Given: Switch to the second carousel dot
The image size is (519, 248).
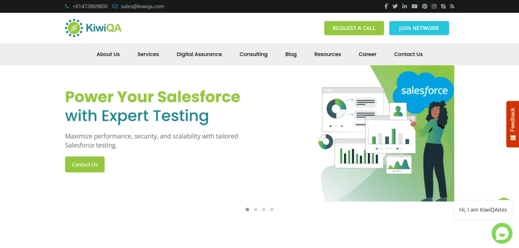Looking at the screenshot, I should 255,209.
